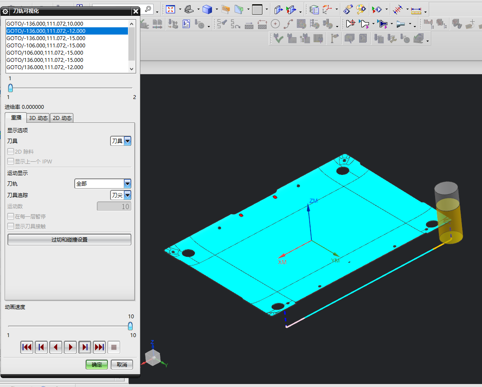Skip to the end of tool path

coord(99,347)
